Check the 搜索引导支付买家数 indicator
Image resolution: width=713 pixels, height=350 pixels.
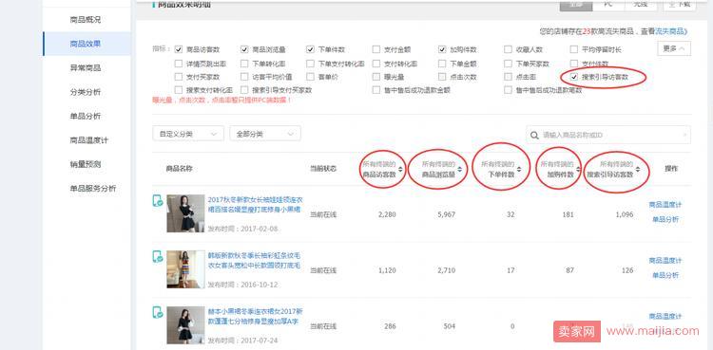(x=244, y=90)
